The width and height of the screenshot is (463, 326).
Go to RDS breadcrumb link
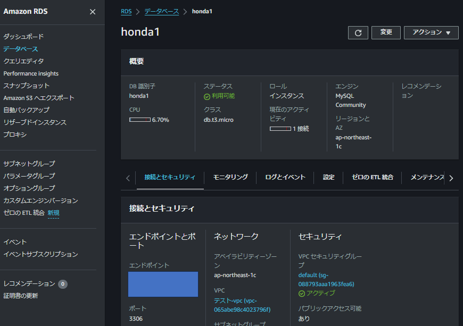pos(126,12)
